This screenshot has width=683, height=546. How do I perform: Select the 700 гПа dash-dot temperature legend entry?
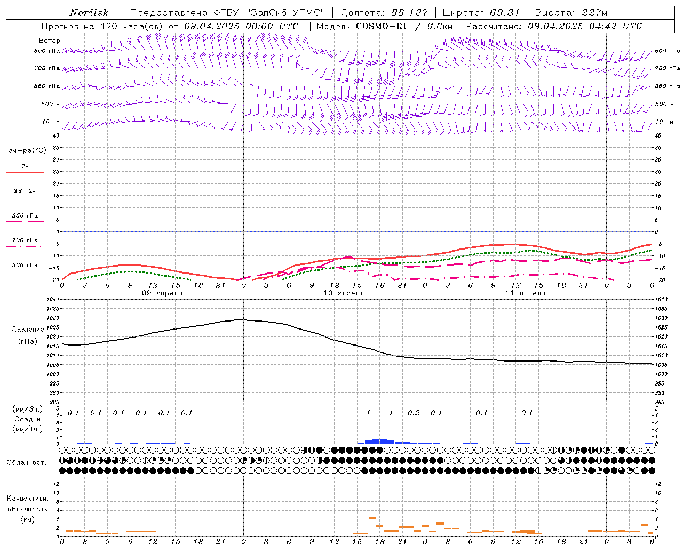click(25, 242)
